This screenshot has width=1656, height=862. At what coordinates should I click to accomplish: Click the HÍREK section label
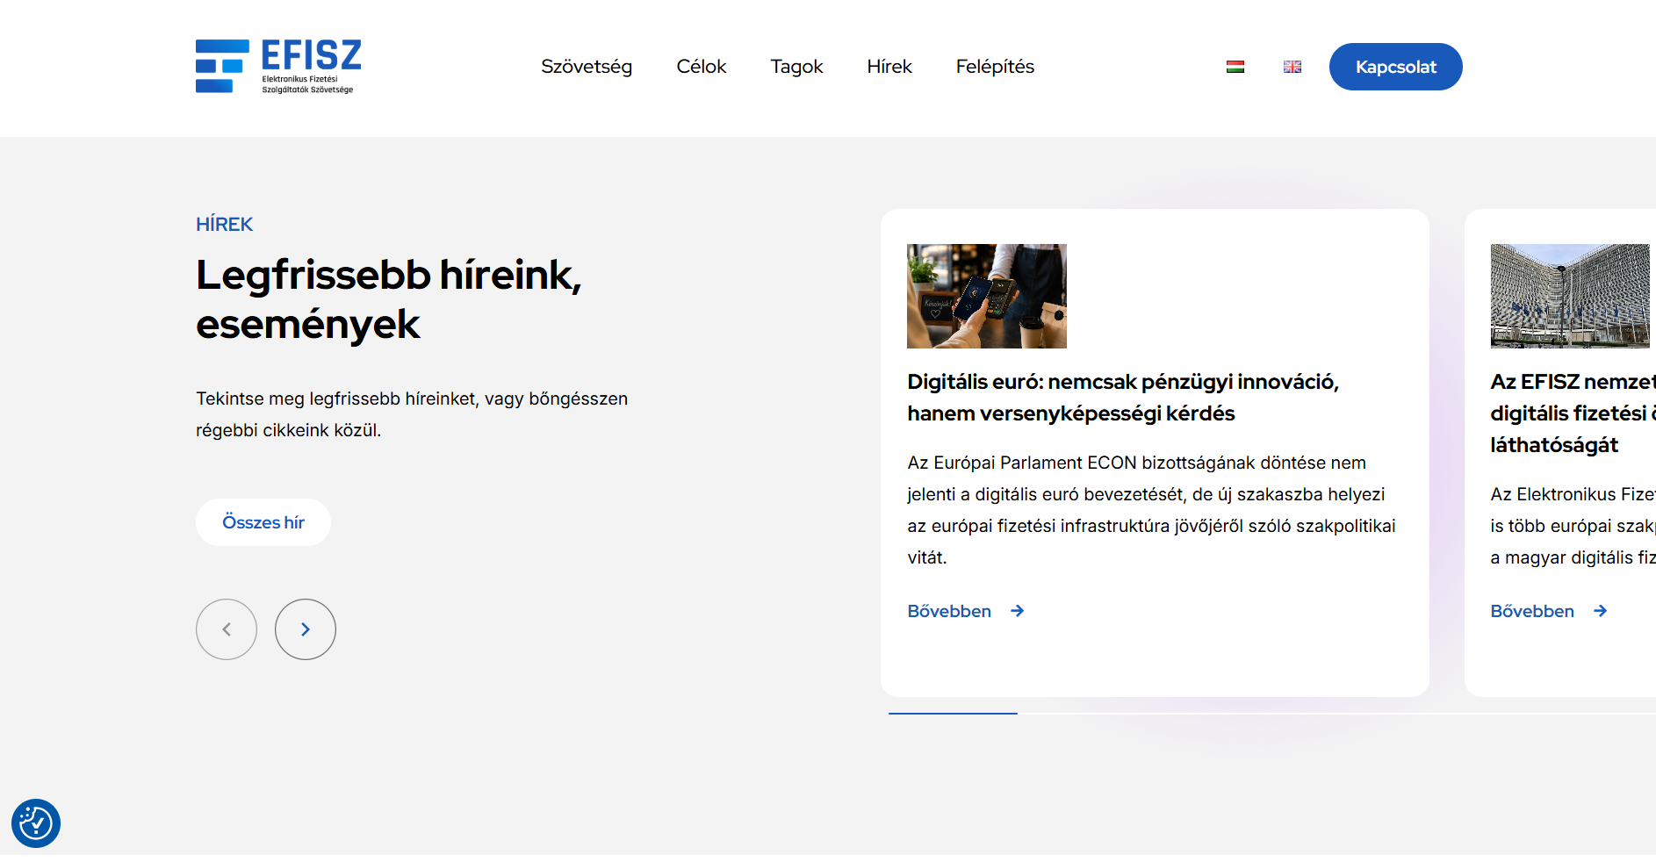tap(224, 224)
